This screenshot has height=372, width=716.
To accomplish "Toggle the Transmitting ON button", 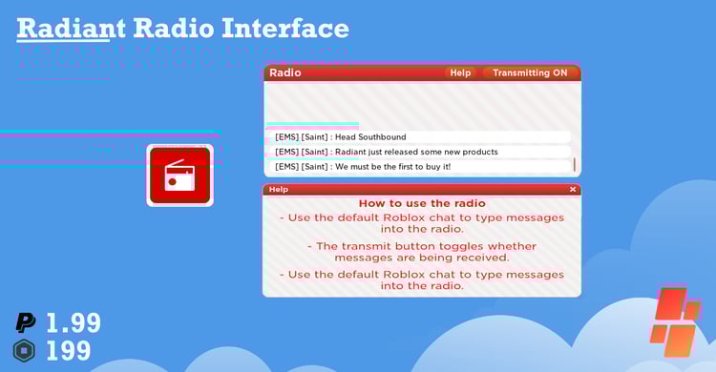I will (x=530, y=73).
